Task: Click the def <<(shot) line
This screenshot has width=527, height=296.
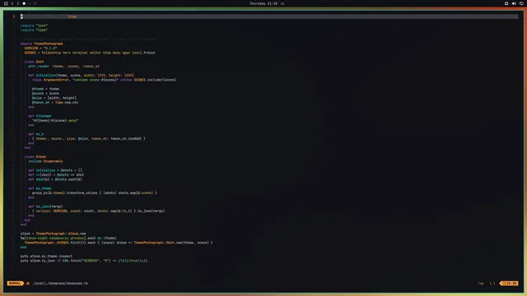Action: click(x=56, y=174)
